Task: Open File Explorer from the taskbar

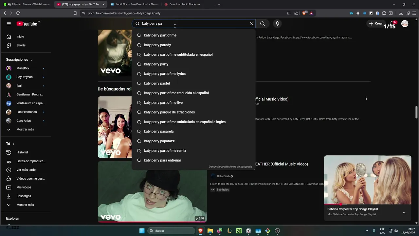Action: coord(210,231)
